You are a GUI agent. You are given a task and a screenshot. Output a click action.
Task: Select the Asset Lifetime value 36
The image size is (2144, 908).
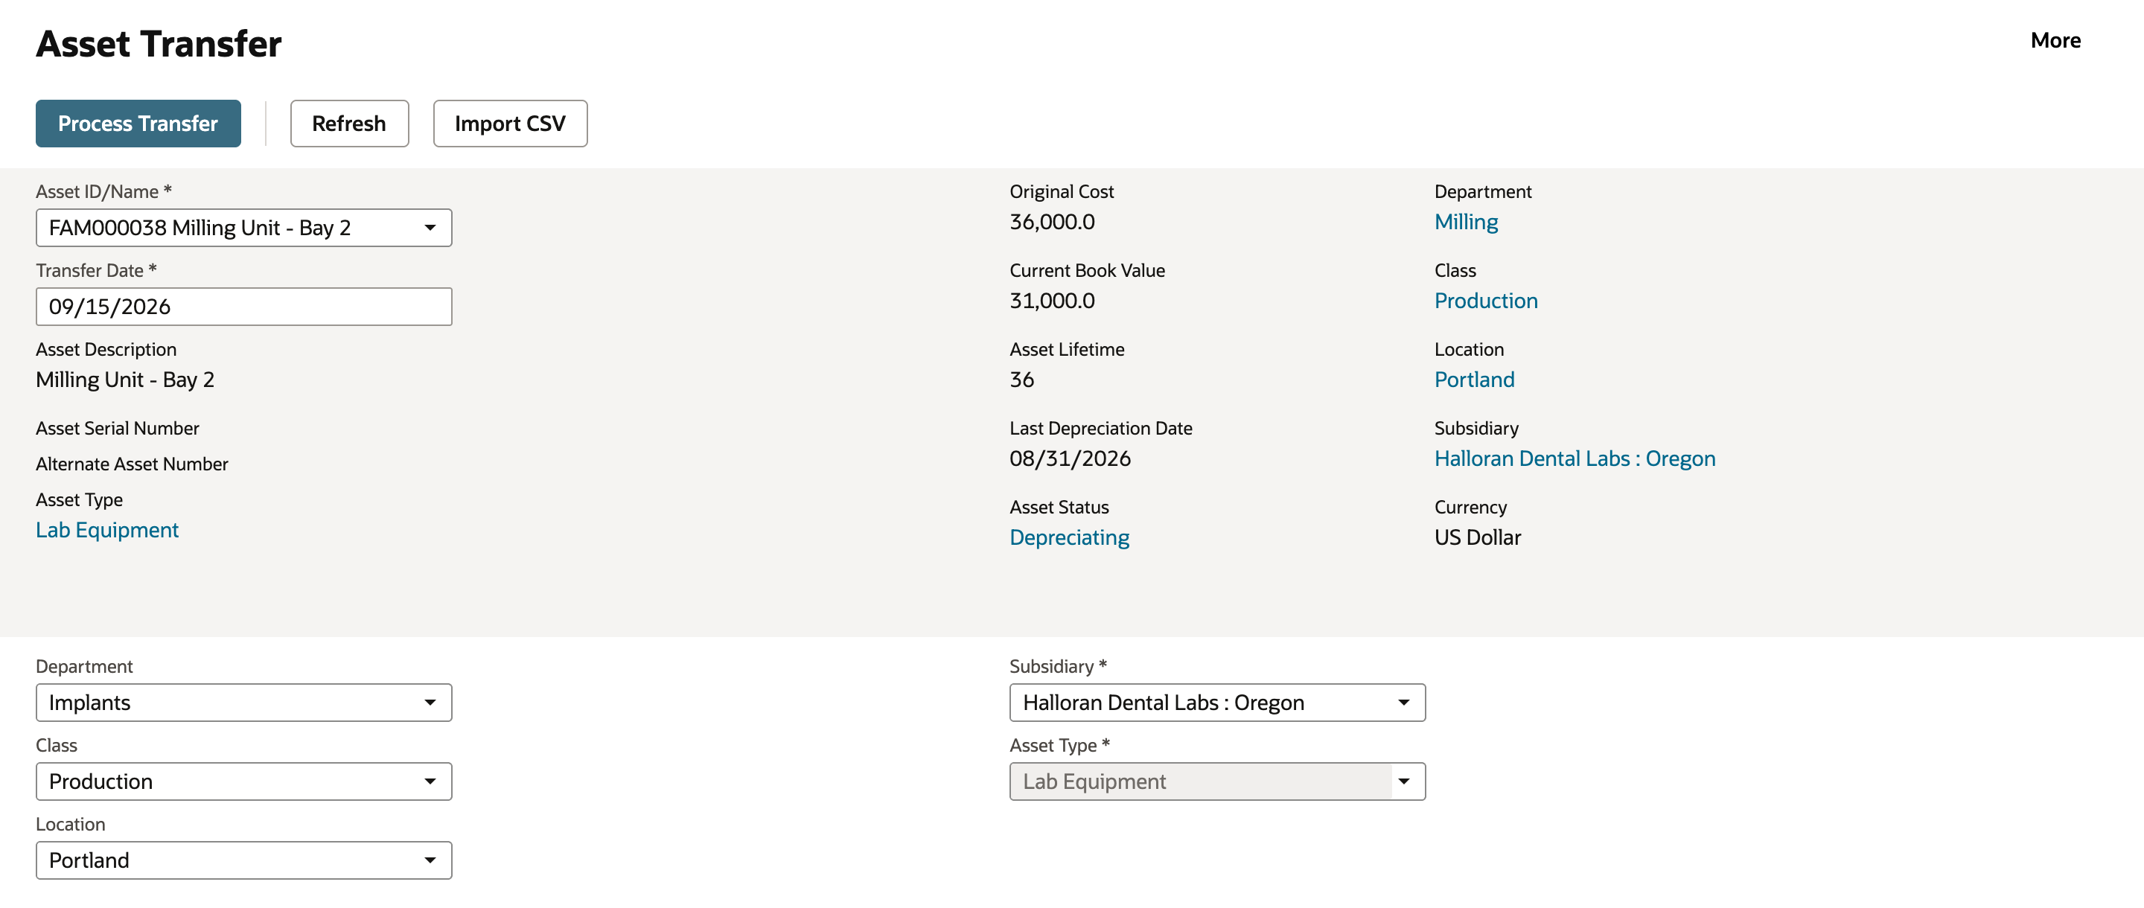[1021, 380]
